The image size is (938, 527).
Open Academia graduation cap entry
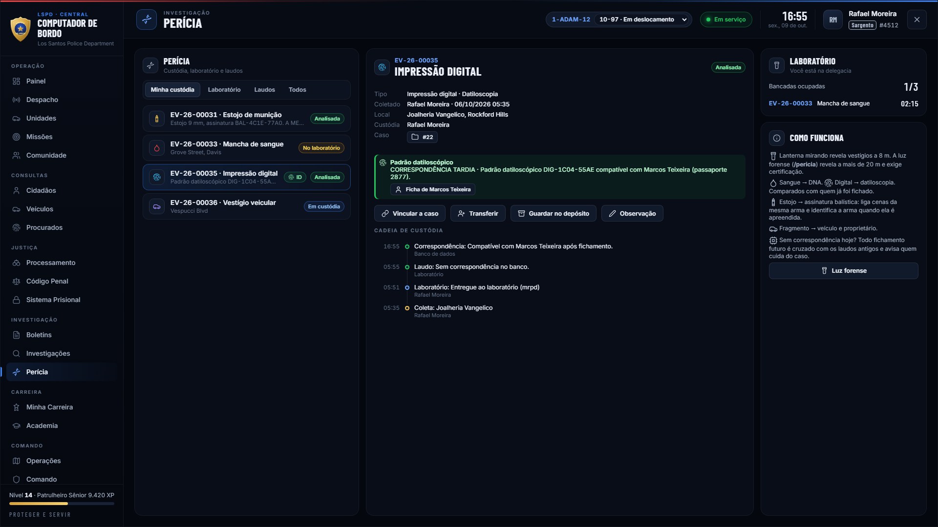pyautogui.click(x=62, y=426)
